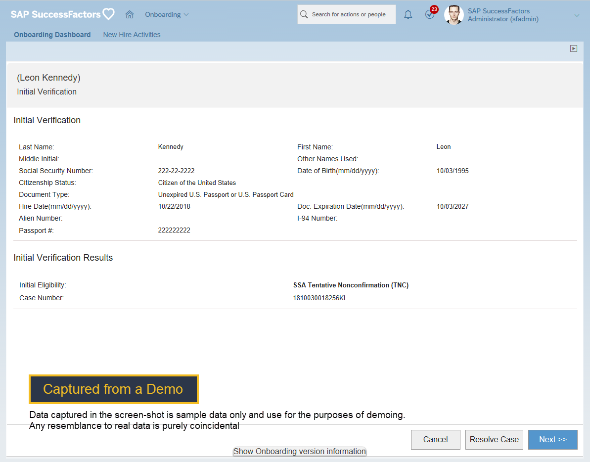Click the Resolve Case button
The height and width of the screenshot is (462, 590).
[494, 439]
